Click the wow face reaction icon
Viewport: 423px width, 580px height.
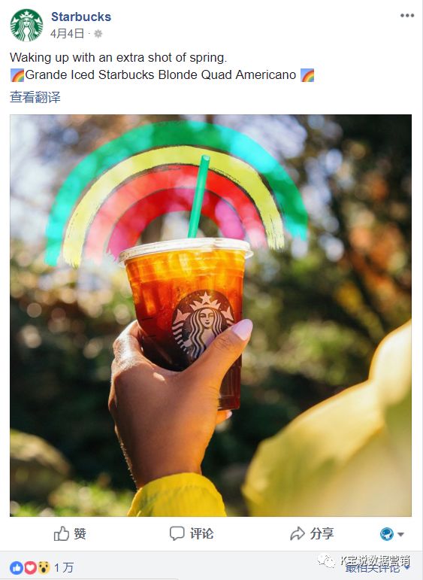pyautogui.click(x=44, y=567)
